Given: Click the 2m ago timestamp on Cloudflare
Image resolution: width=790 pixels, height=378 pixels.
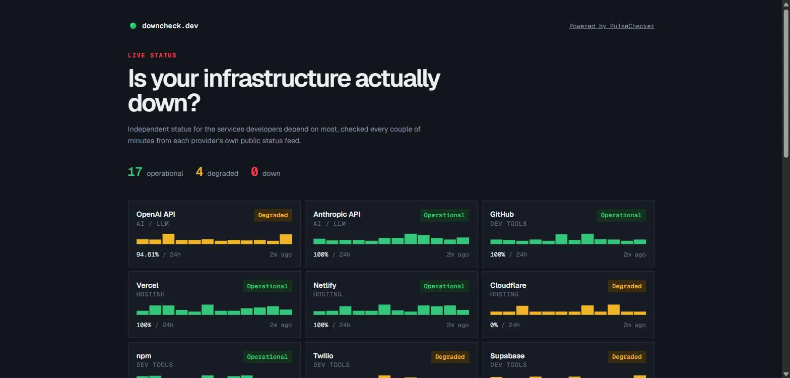Looking at the screenshot, I should click(x=634, y=325).
